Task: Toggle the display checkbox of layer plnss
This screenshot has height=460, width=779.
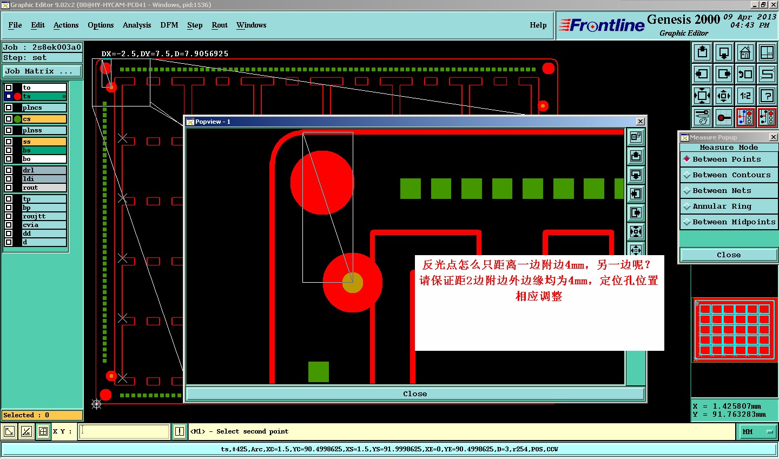Action: pyautogui.click(x=9, y=130)
